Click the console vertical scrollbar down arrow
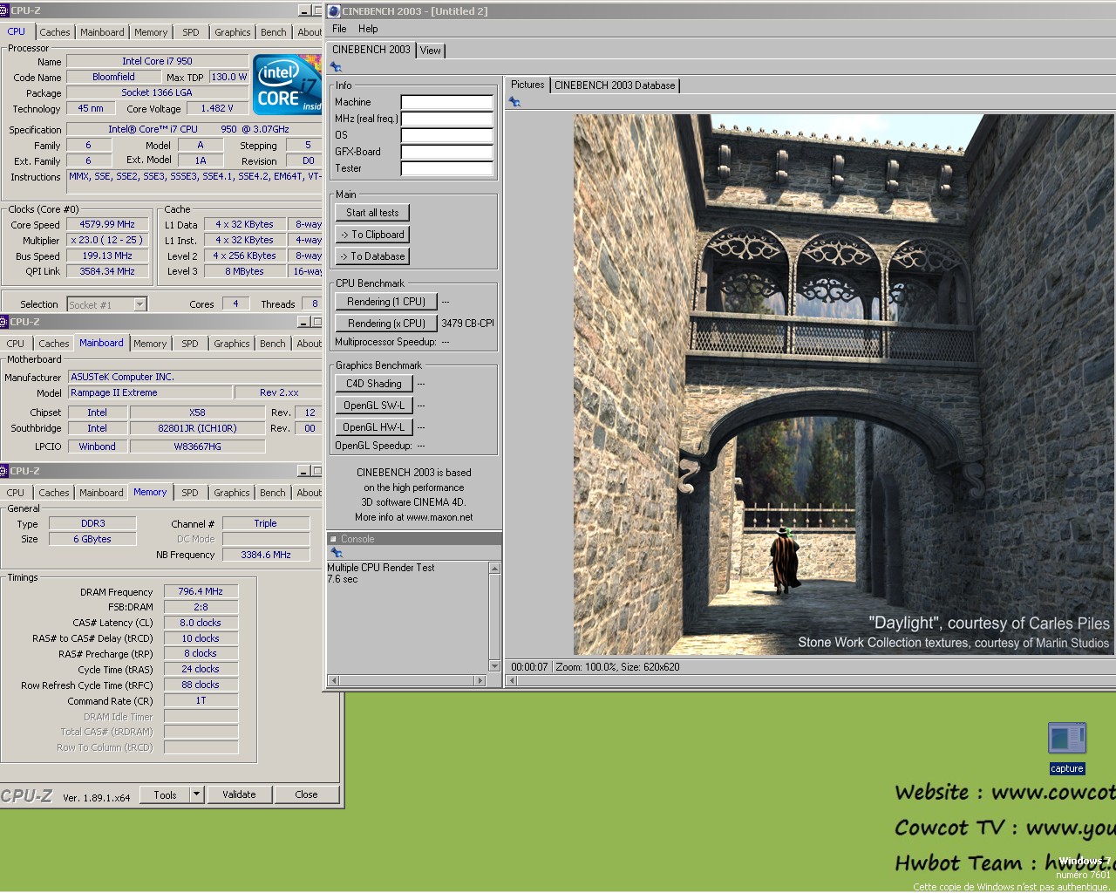Viewport: 1116px width, 893px height. pyautogui.click(x=495, y=666)
